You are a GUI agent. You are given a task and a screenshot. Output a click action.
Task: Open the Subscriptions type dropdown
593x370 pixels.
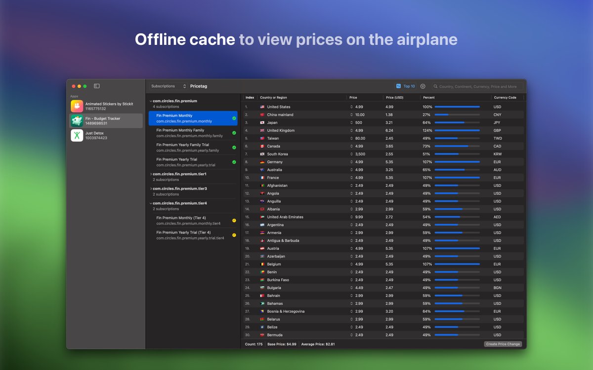coord(169,86)
